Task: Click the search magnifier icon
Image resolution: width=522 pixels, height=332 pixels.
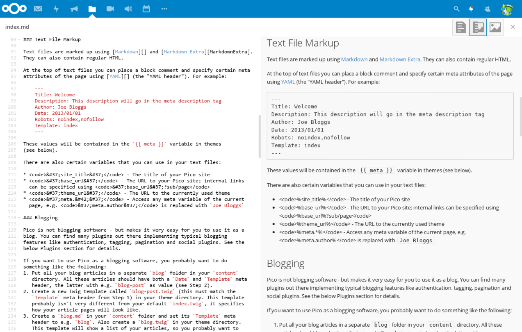Action: pyautogui.click(x=456, y=9)
